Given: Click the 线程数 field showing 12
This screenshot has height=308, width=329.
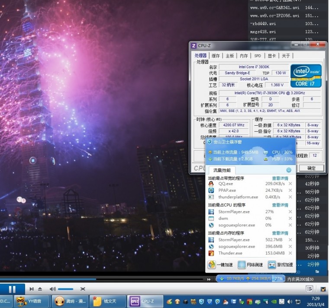Looking at the screenshot, I should [x=315, y=156].
